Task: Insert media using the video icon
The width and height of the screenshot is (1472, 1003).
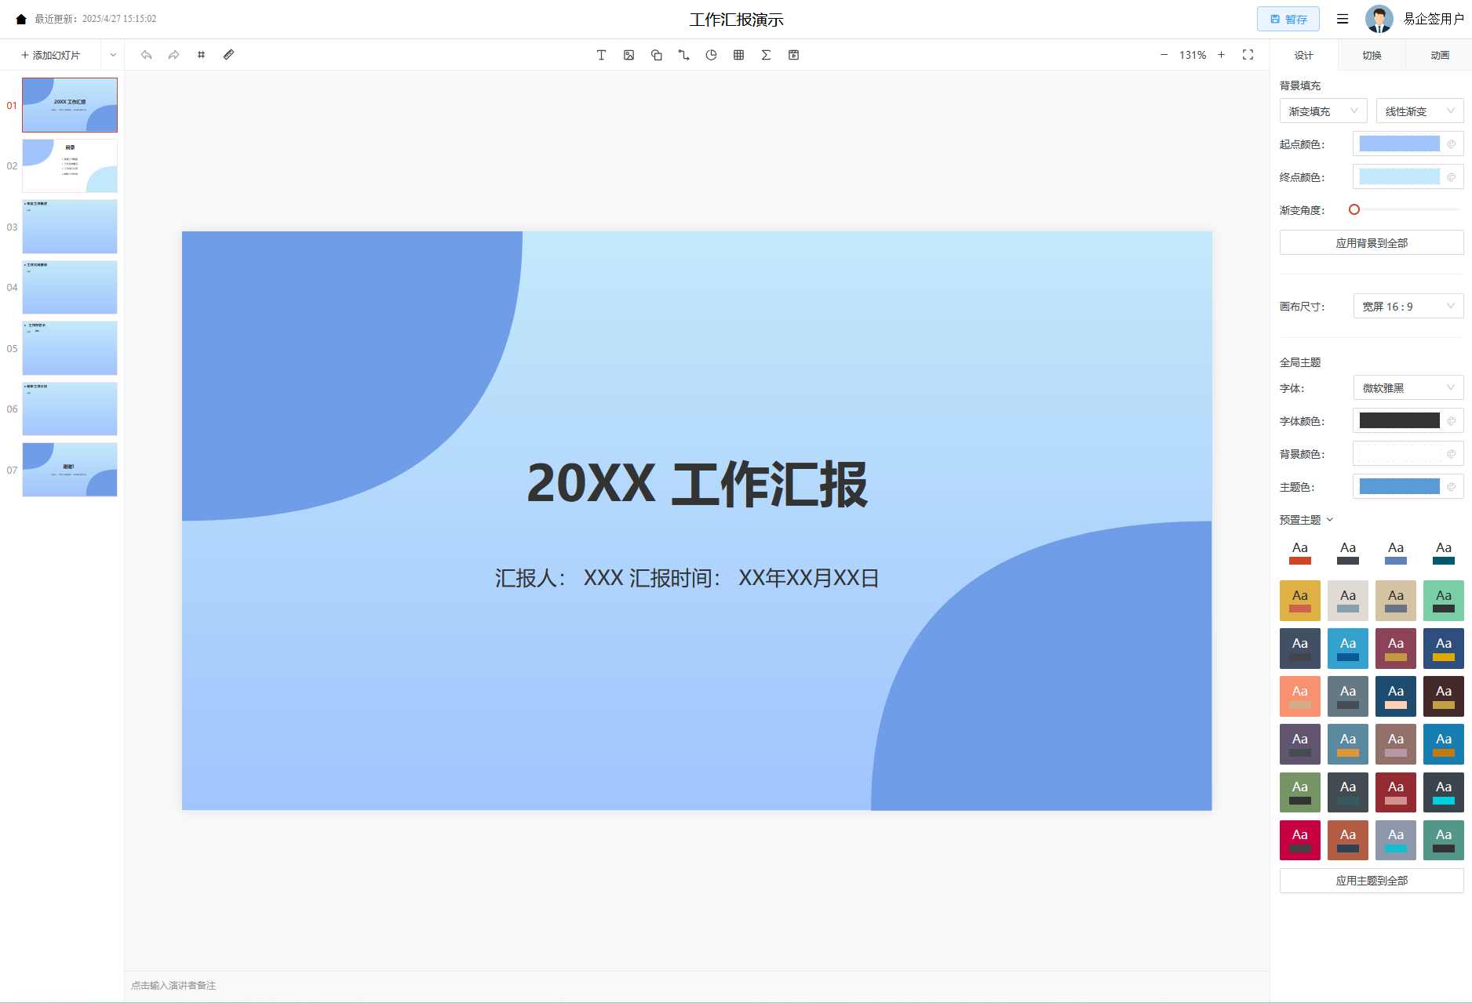Action: 793,55
